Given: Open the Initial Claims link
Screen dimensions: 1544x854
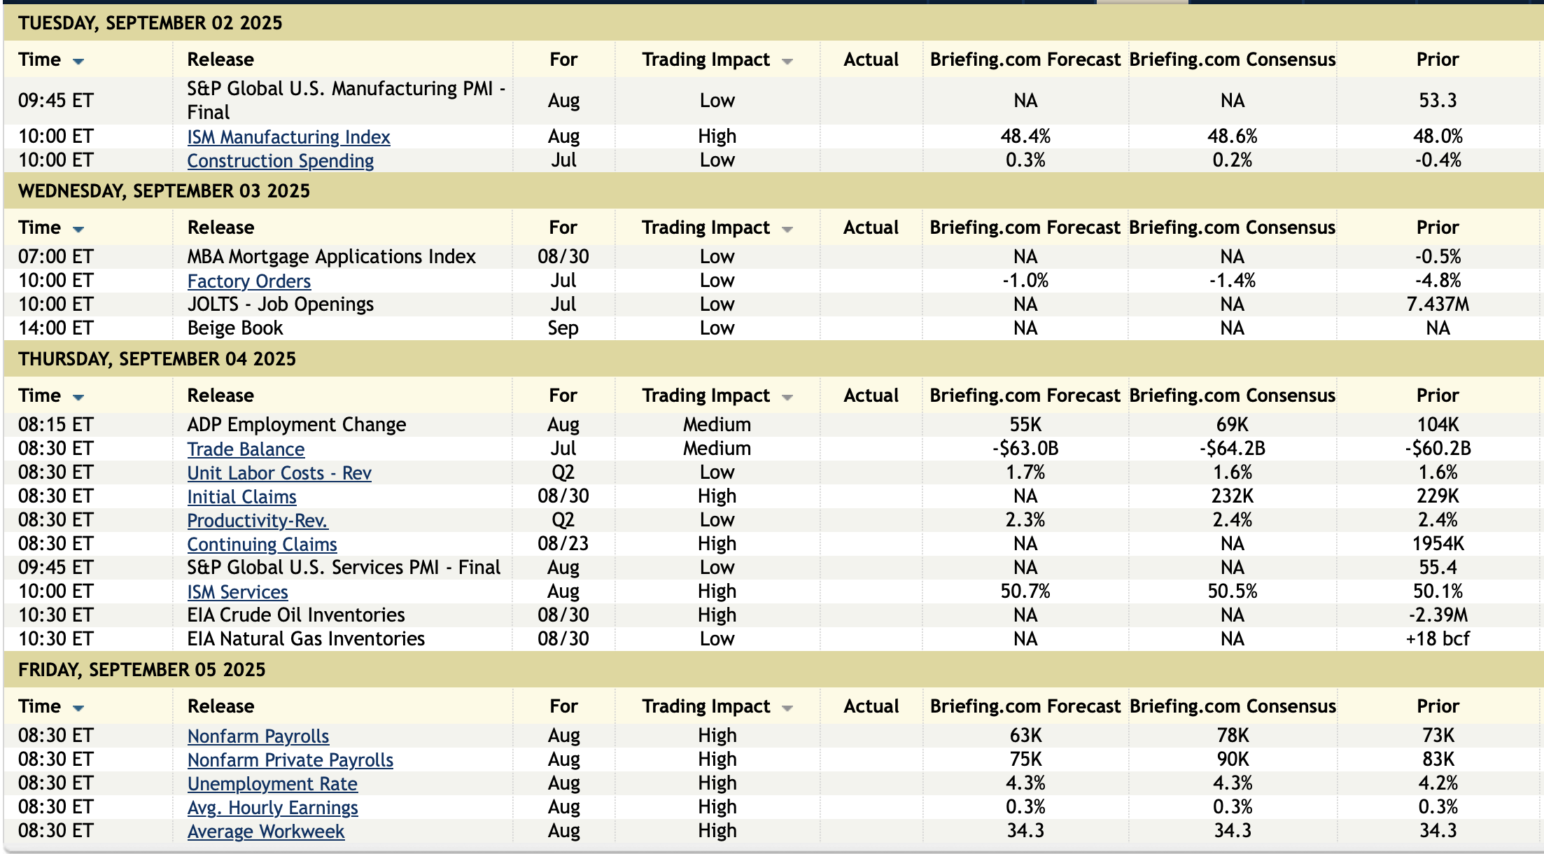Looking at the screenshot, I should click(x=241, y=497).
